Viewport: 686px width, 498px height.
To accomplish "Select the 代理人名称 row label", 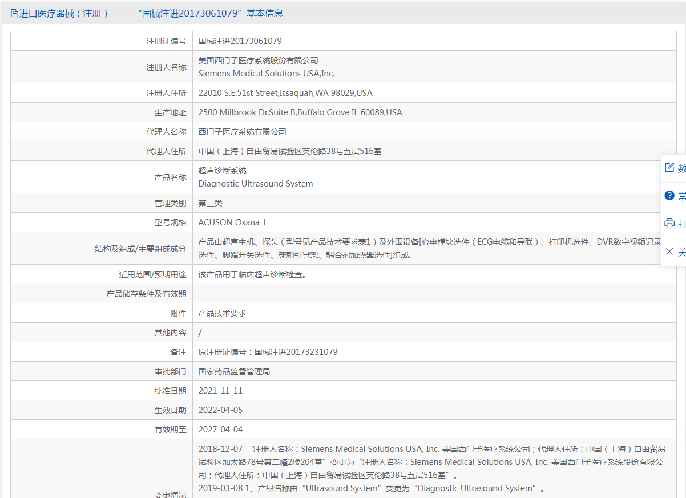I will (x=166, y=132).
